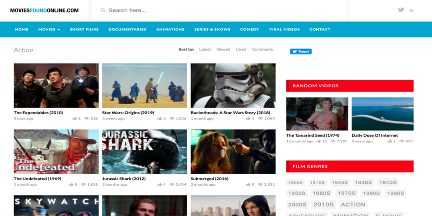Screen dimensions: 432x216
Task: Click views eye icon for Jurassic Shark
Action: coord(172,184)
